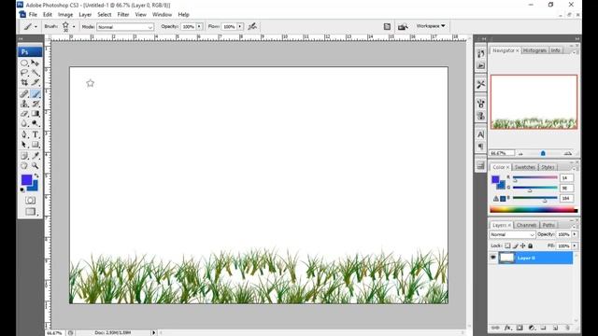Viewport: 598px width, 336px height.
Task: Open Character panel icon in dock
Action: pos(480,134)
